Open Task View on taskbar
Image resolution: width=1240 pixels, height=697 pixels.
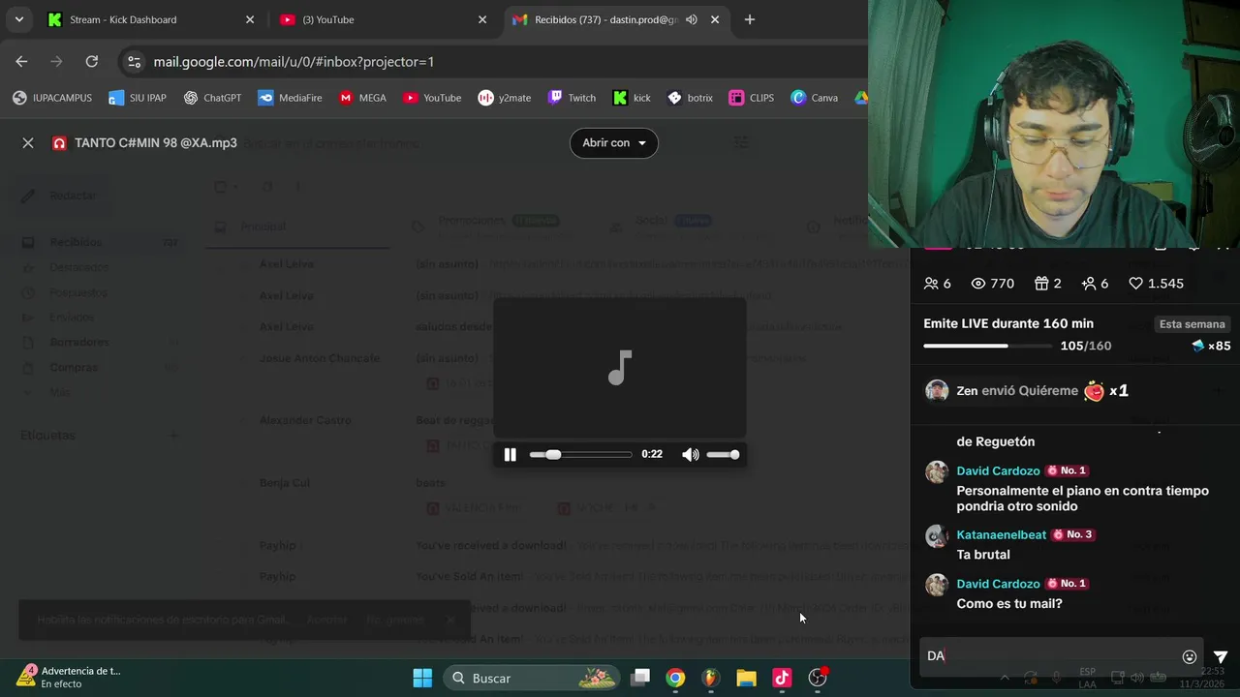[x=640, y=678]
